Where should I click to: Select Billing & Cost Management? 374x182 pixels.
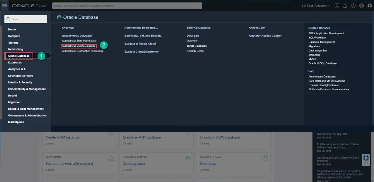[26, 109]
